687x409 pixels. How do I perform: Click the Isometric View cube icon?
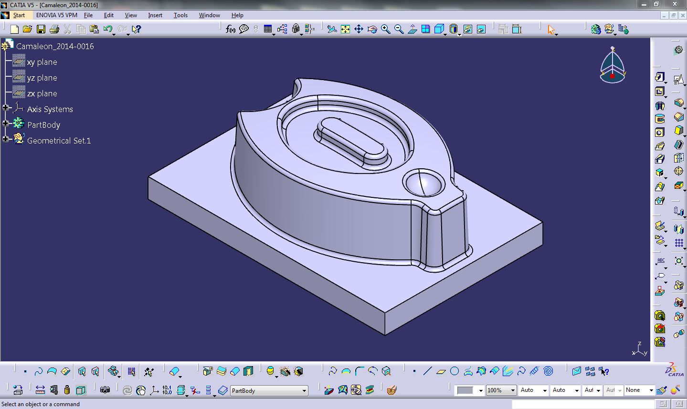point(439,29)
